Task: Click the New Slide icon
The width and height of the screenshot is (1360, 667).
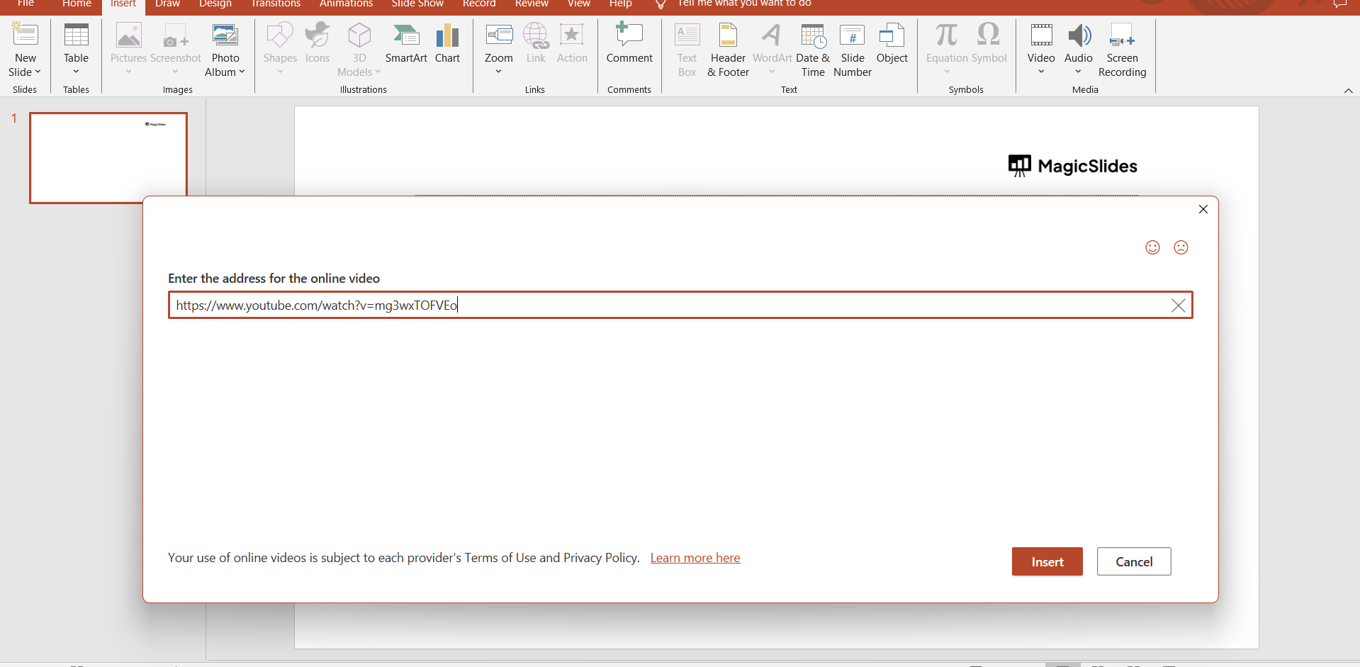Action: [26, 35]
